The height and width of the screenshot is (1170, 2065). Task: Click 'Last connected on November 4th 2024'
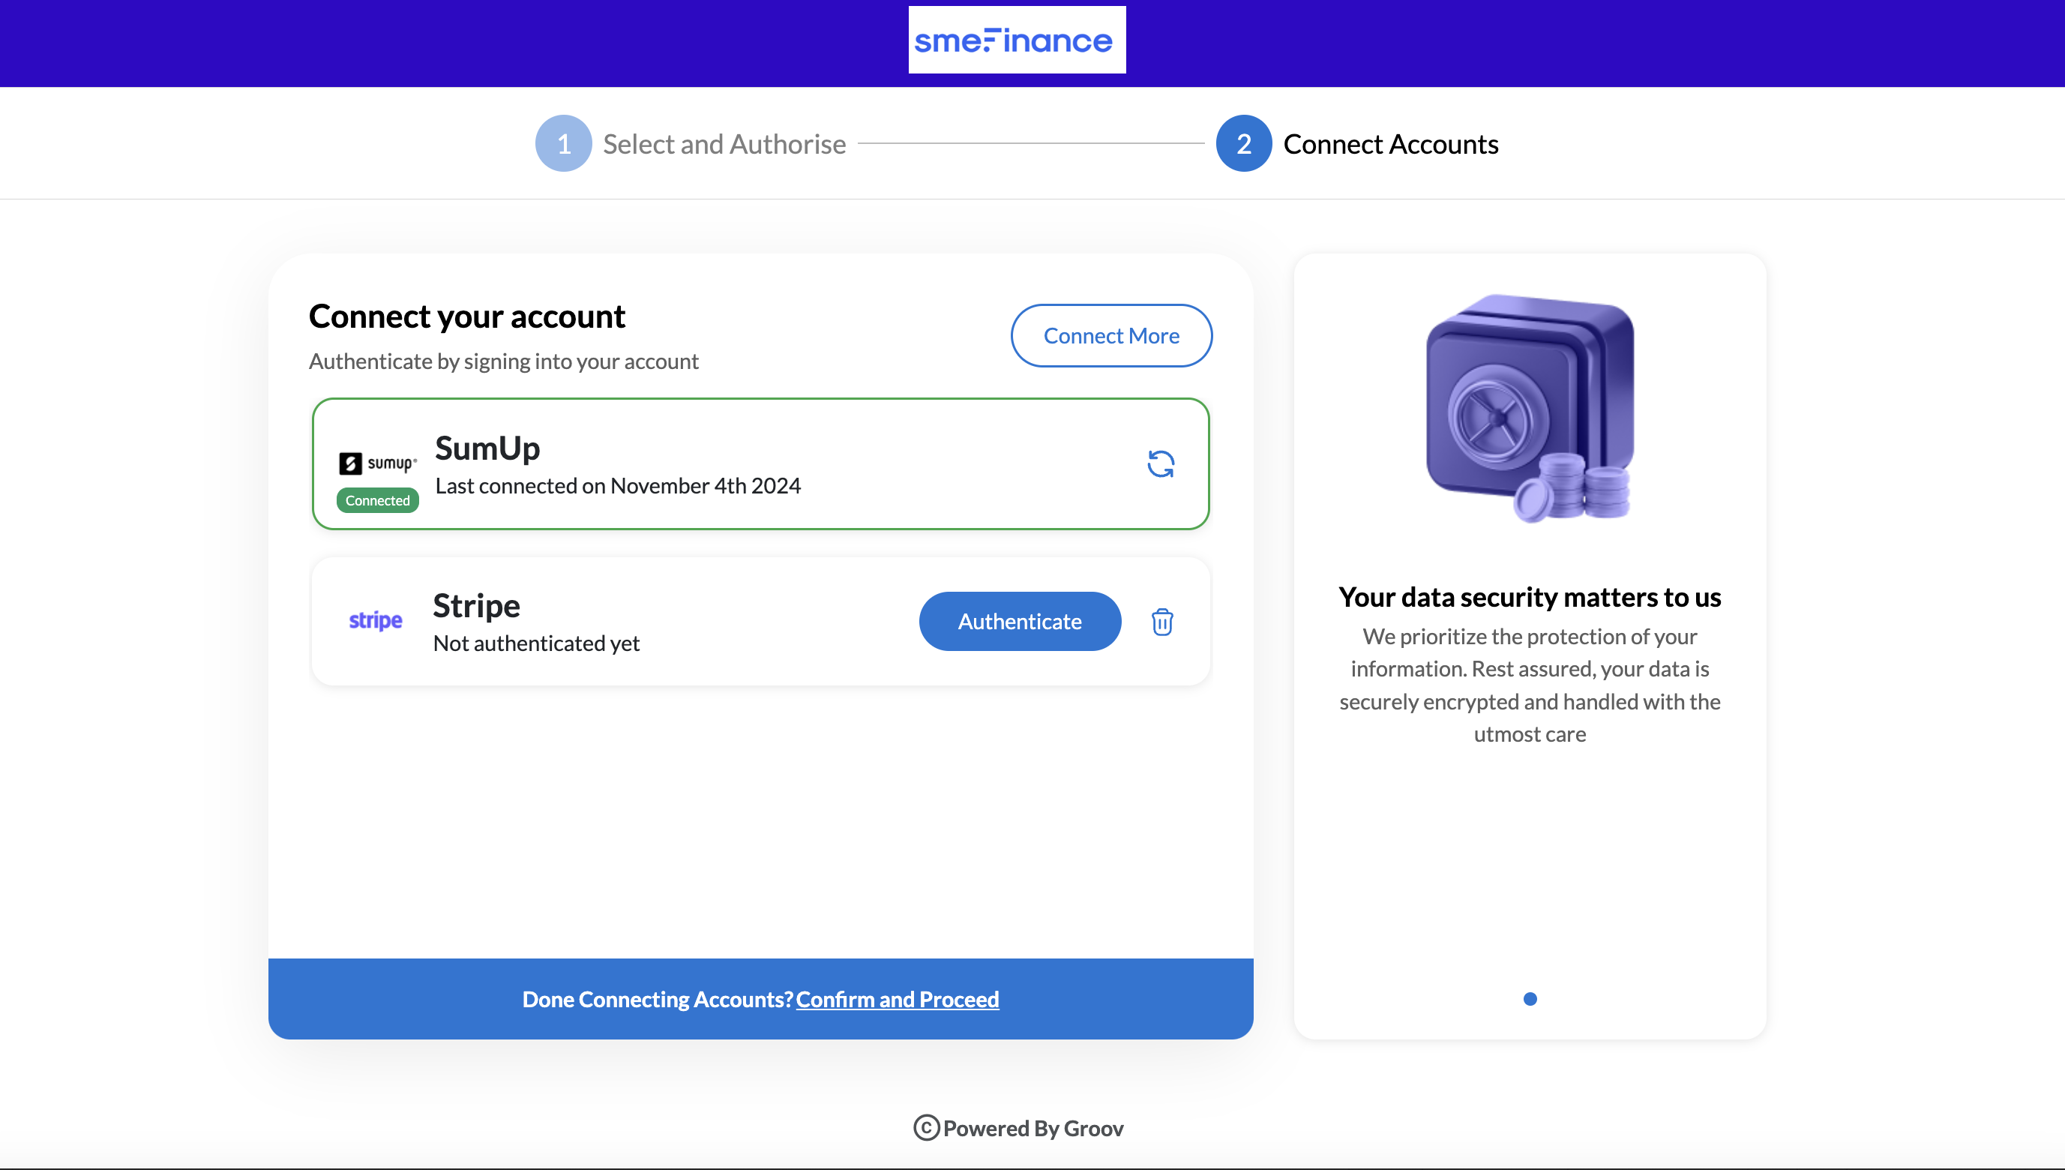pyautogui.click(x=618, y=486)
